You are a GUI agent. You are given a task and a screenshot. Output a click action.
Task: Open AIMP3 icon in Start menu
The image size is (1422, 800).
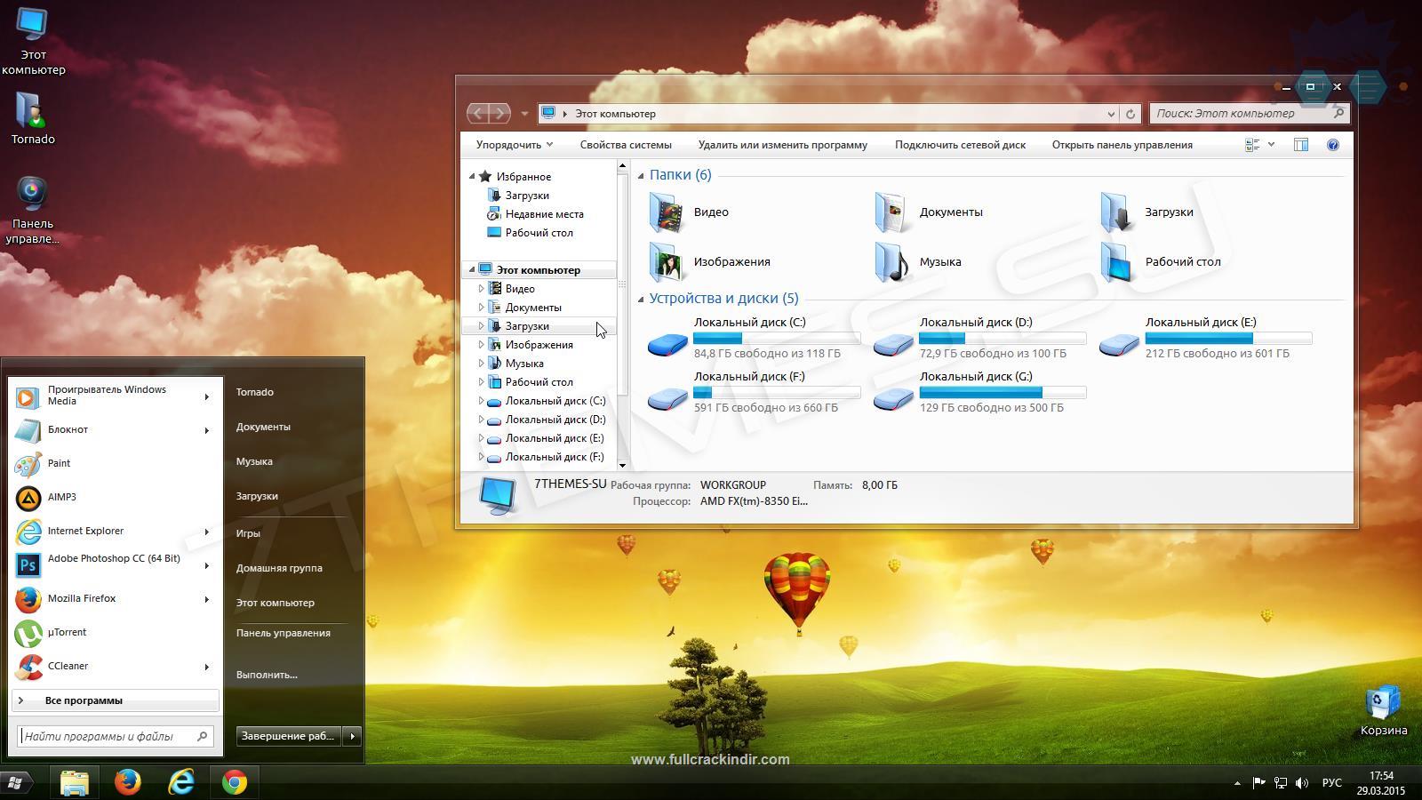click(28, 498)
